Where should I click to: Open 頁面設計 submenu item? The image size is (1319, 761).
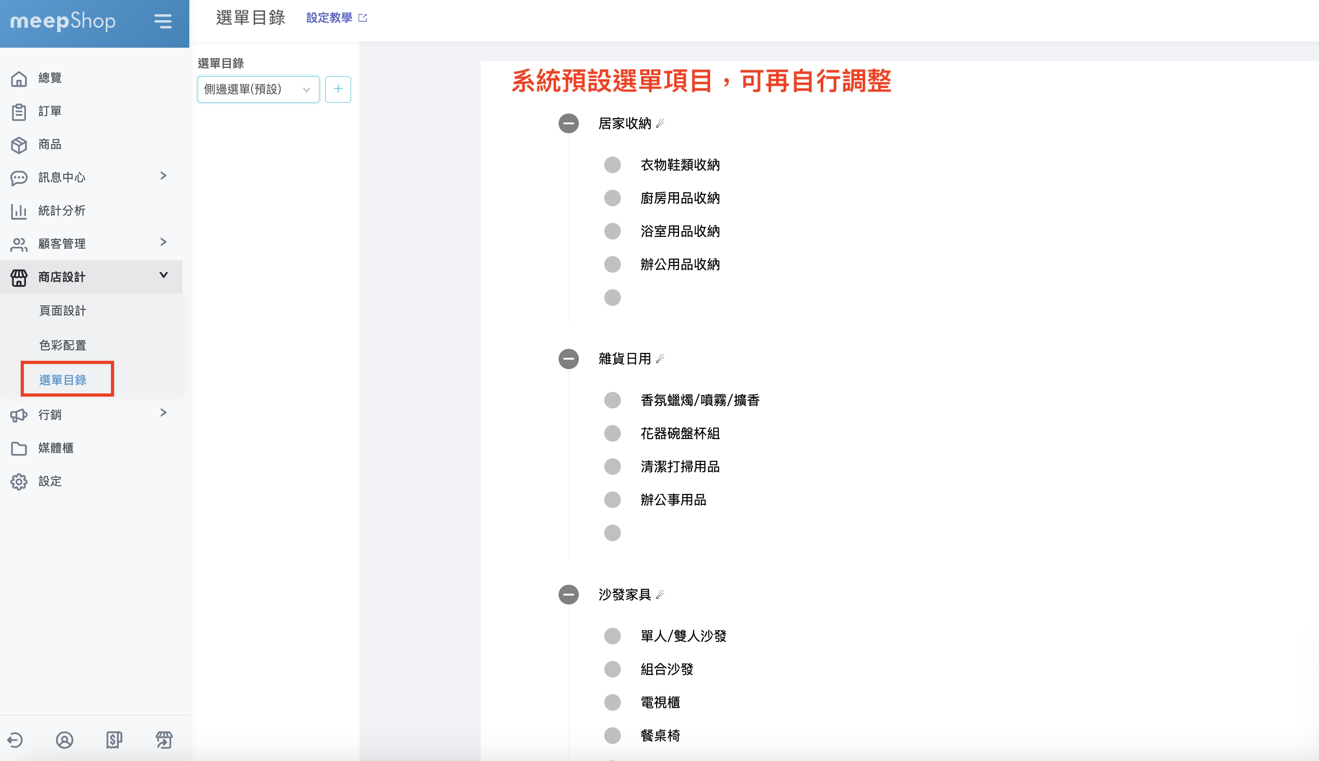pos(63,311)
